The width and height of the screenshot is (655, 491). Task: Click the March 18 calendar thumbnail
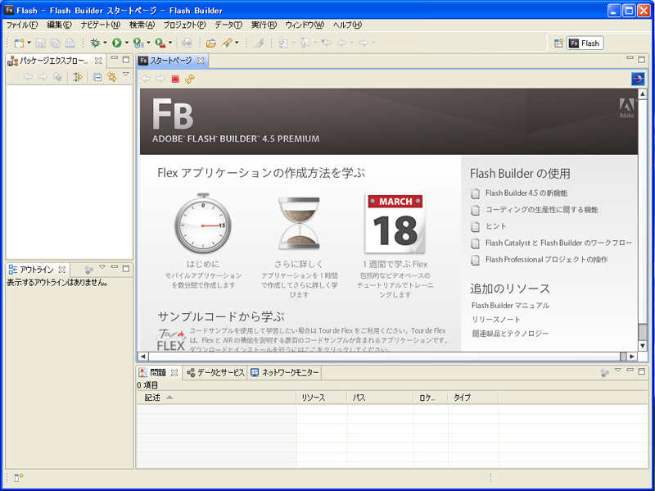click(395, 224)
